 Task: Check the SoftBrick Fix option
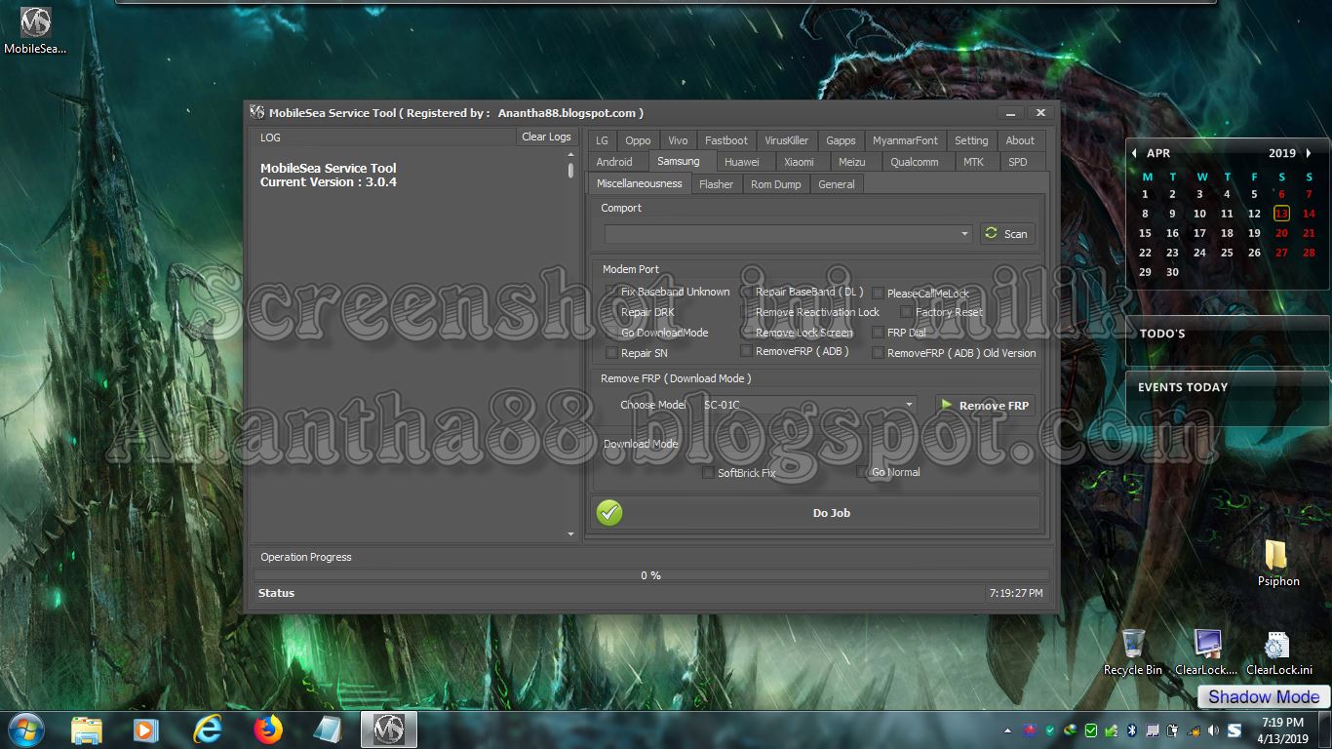[708, 473]
